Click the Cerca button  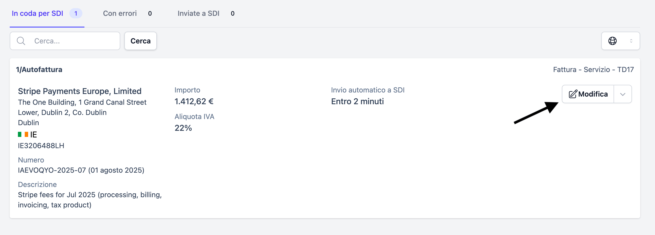point(140,41)
